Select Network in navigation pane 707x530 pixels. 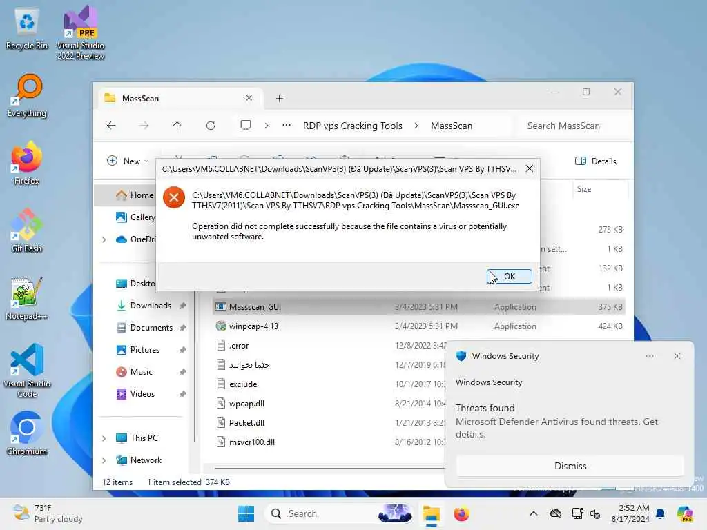(x=145, y=460)
